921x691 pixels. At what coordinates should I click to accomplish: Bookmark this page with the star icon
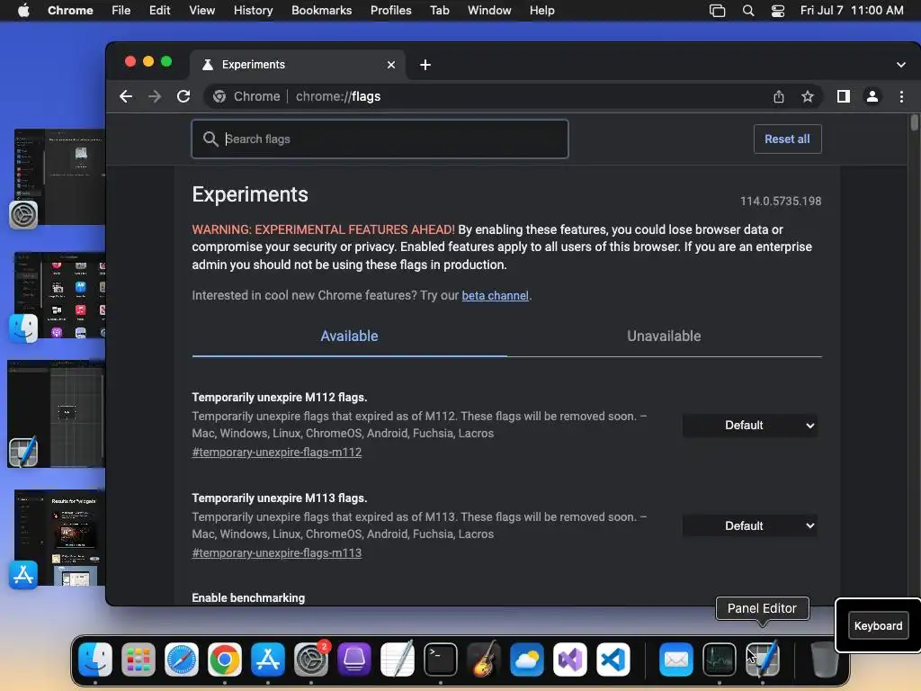pos(808,96)
